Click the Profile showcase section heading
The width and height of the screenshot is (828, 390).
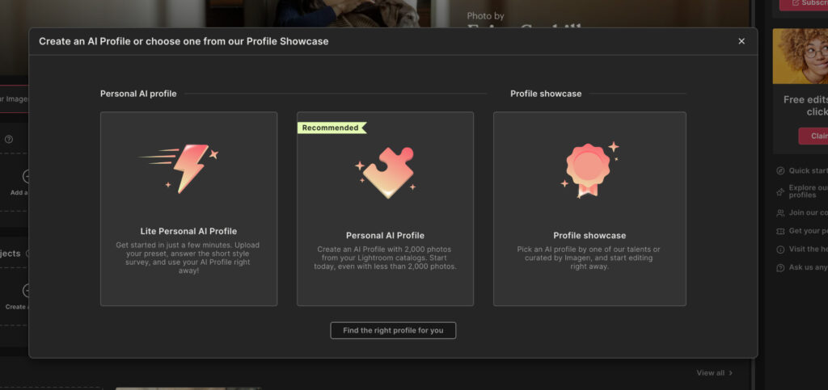click(546, 94)
